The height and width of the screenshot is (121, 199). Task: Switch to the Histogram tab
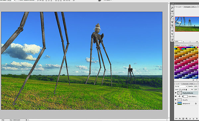click(x=187, y=7)
